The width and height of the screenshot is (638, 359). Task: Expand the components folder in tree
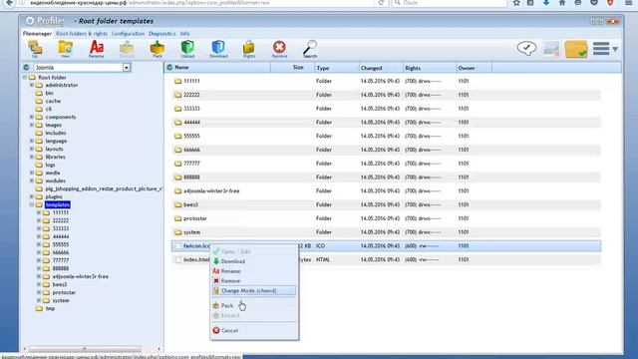click(32, 117)
